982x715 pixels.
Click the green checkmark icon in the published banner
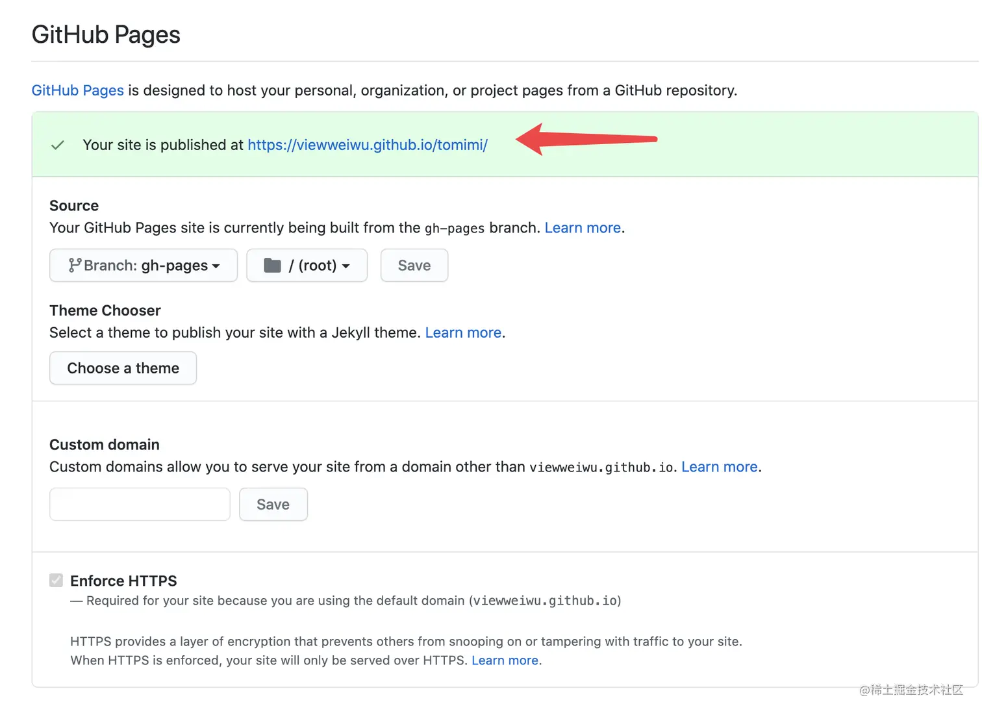pyautogui.click(x=57, y=145)
